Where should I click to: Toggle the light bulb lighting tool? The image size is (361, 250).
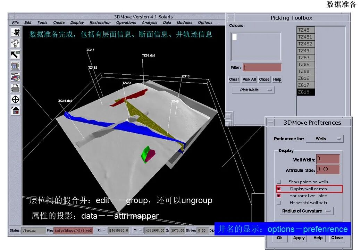pyautogui.click(x=15, y=43)
